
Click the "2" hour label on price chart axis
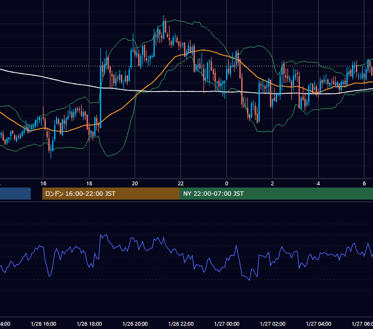(x=273, y=184)
